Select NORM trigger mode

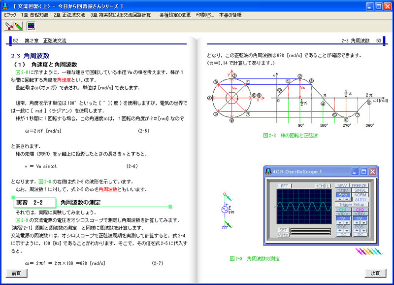[360, 195]
